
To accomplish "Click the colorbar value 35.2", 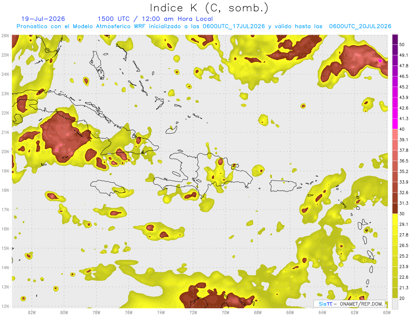I will 403,171.
